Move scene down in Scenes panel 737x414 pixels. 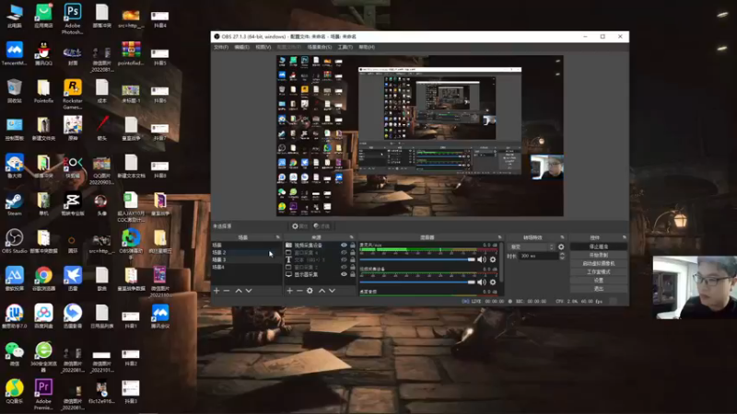tap(249, 291)
